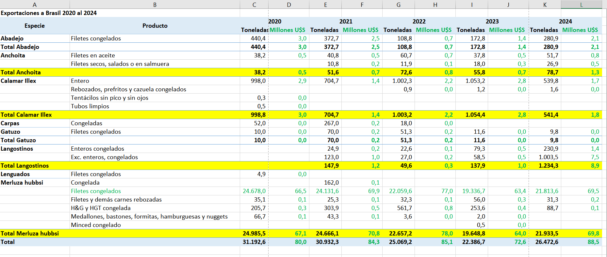Select the green value 24.678,0
The height and width of the screenshot is (257, 607).
coord(254,191)
